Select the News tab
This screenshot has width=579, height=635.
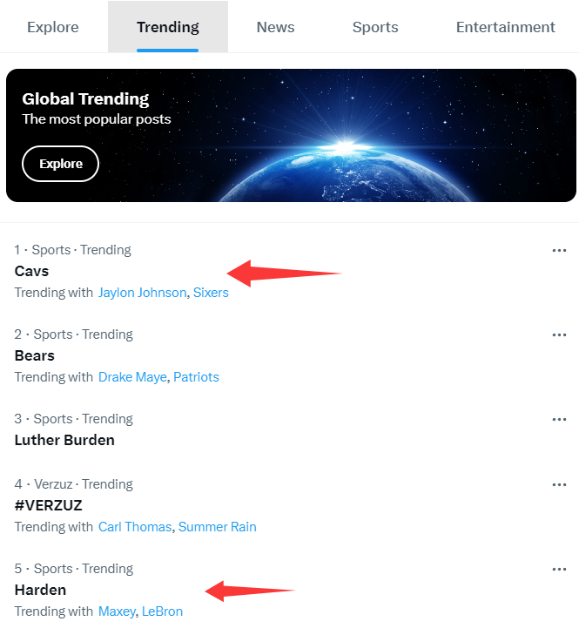coord(275,27)
